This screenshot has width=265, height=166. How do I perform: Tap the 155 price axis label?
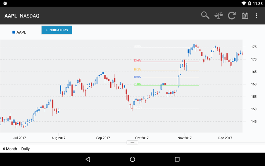254,97
